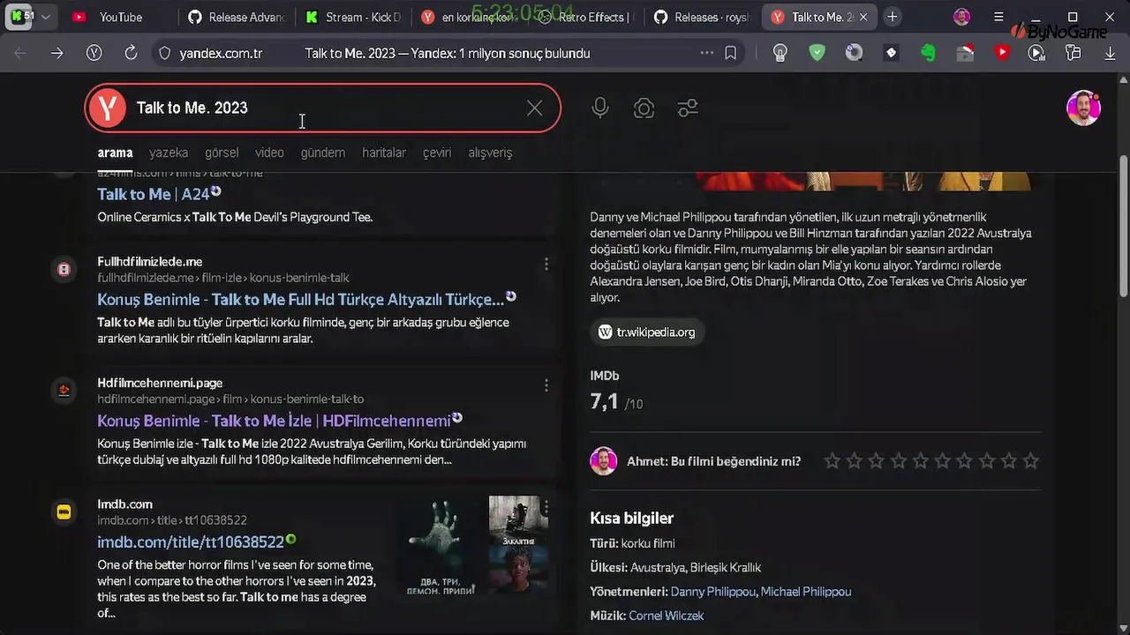Open browser downloads arrow
Screen dimensions: 1130x635
[1111, 53]
